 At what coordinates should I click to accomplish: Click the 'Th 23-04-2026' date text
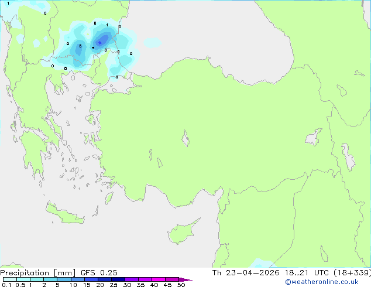click(x=246, y=273)
